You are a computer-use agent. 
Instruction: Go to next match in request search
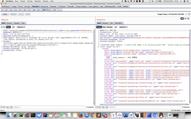[x=11, y=107]
